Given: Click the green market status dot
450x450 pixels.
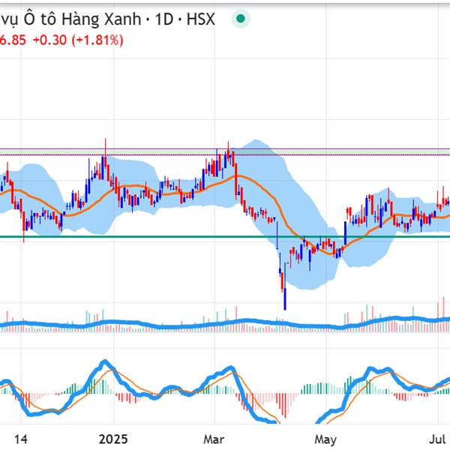Looking at the screenshot, I should (x=241, y=19).
